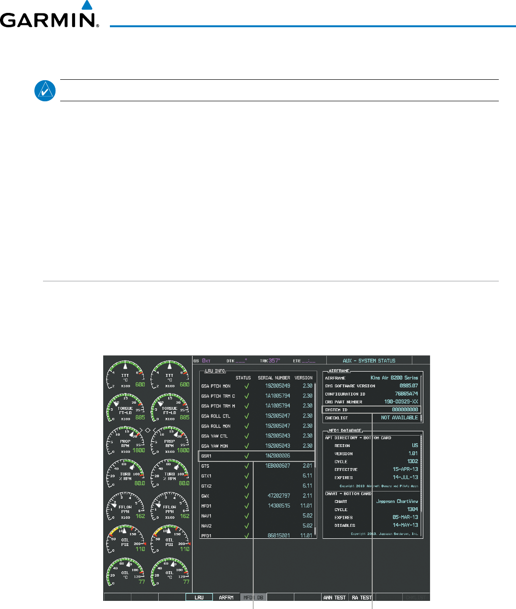Click the left TURB % RPM gauge

pyautogui.click(x=126, y=473)
